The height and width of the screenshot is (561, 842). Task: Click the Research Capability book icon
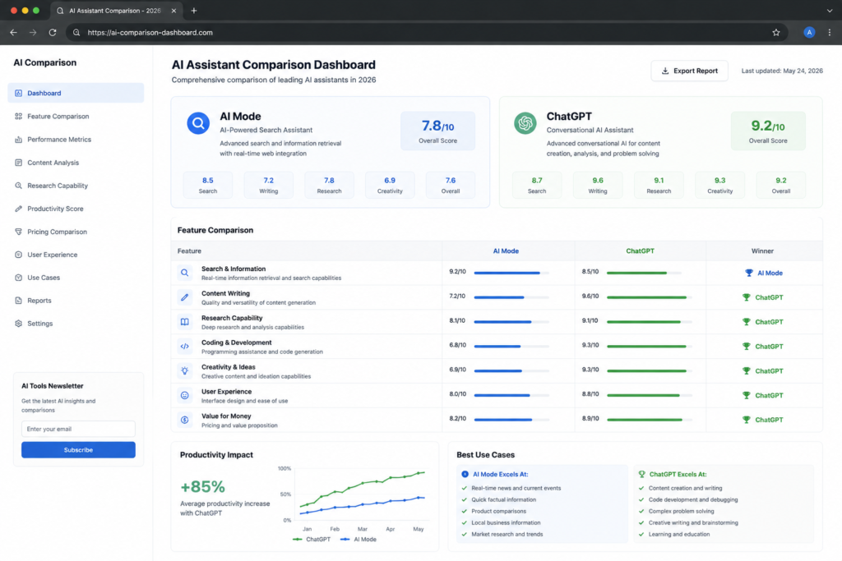click(185, 322)
